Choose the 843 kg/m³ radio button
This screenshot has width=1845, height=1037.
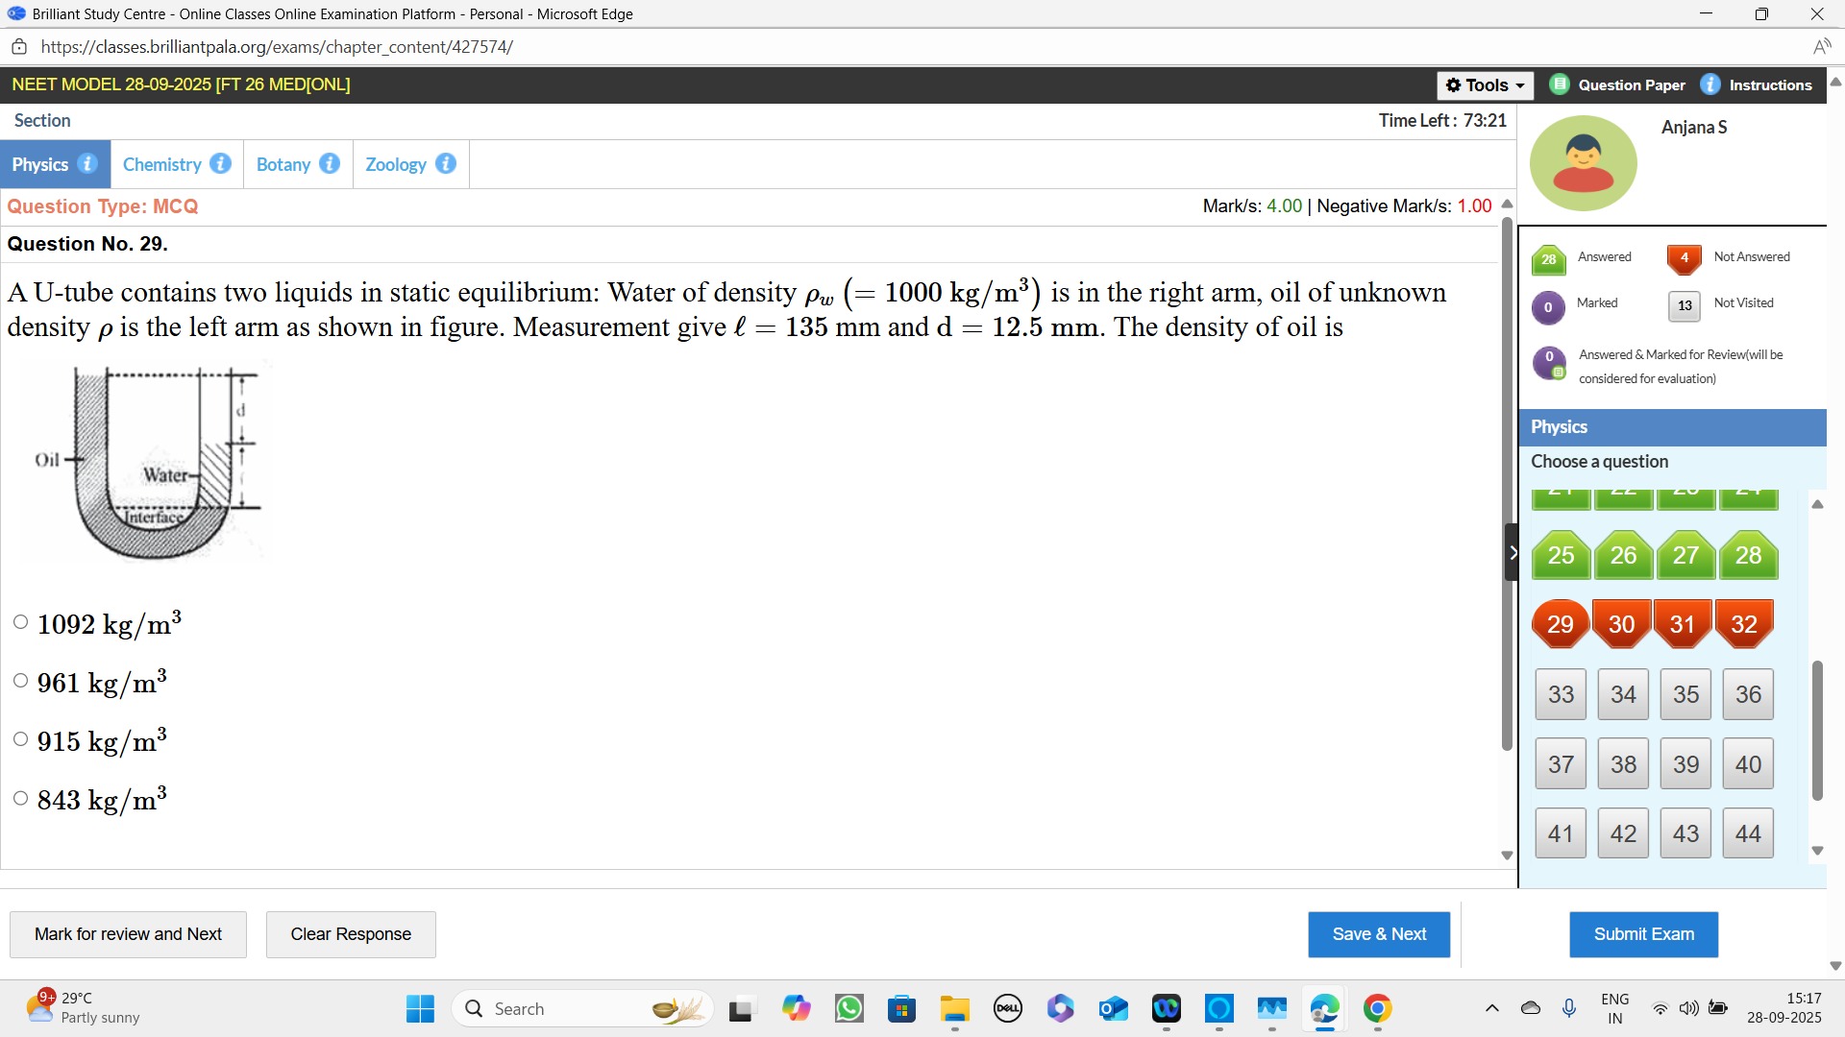[x=21, y=798]
